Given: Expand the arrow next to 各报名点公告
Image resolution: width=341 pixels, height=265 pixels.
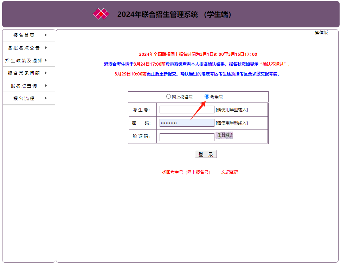Looking at the screenshot, I should (46, 48).
